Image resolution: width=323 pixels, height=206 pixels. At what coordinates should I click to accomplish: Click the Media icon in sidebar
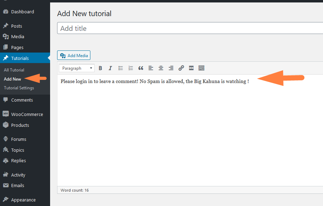[6, 37]
